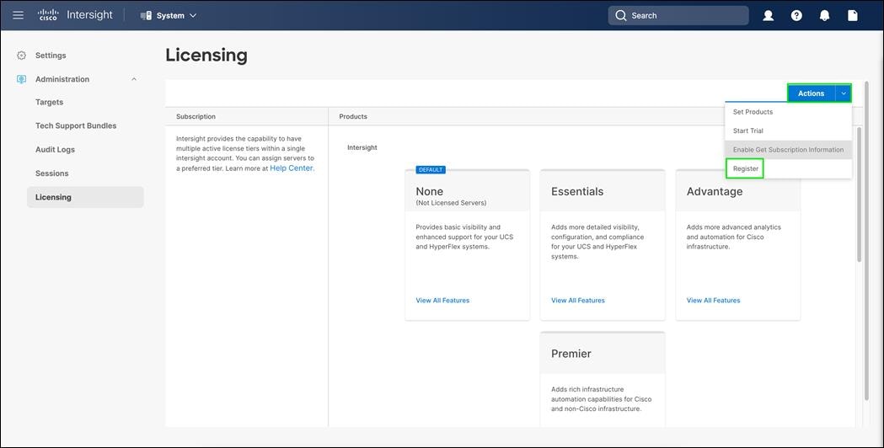This screenshot has width=884, height=448.
Task: Open the release notes document icon
Action: point(853,16)
